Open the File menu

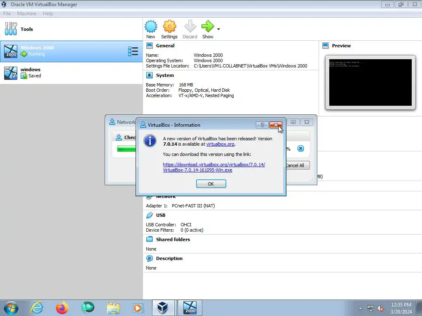pyautogui.click(x=7, y=14)
